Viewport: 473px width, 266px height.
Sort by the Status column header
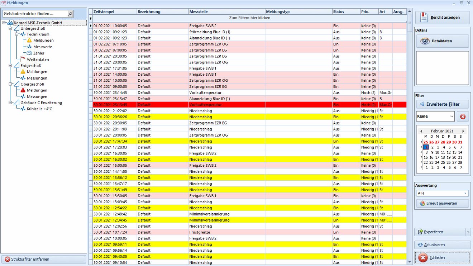point(346,11)
